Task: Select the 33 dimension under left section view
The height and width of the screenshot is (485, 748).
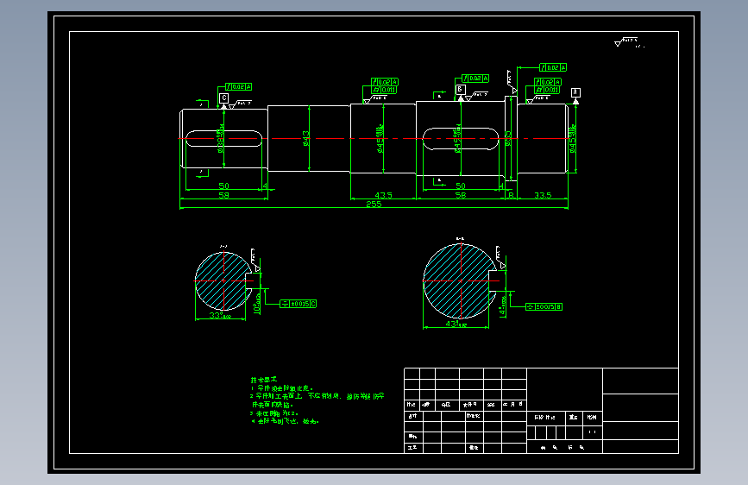Action: pyautogui.click(x=220, y=316)
